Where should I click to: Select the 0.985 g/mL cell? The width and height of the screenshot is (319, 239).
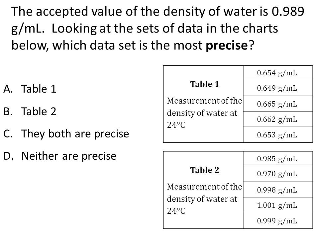(x=278, y=158)
